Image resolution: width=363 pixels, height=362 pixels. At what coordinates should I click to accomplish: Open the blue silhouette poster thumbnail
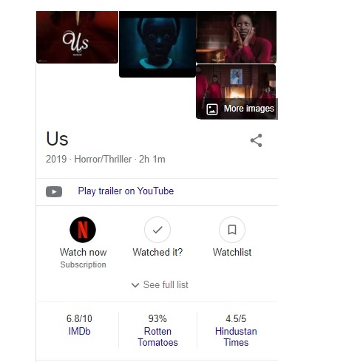157,44
